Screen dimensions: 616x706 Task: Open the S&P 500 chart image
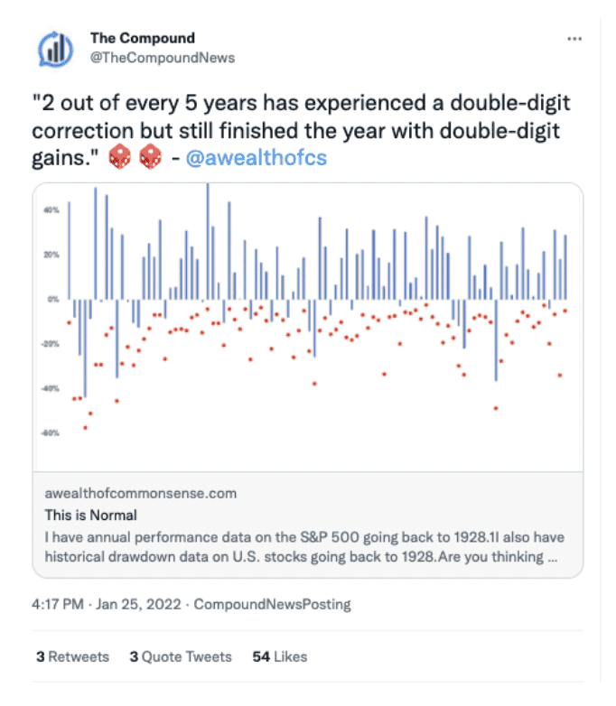tap(308, 328)
